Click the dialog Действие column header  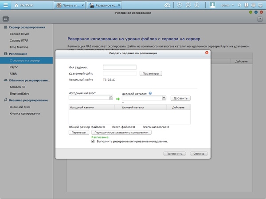pyautogui.click(x=178, y=107)
